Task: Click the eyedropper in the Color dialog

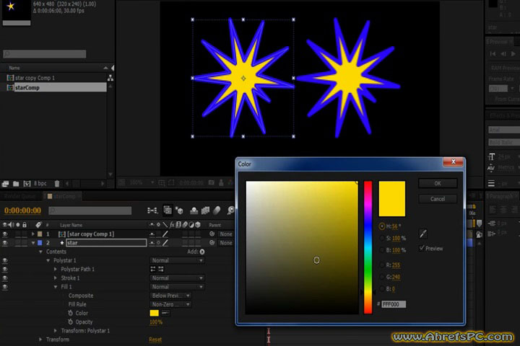Action: coord(422,234)
